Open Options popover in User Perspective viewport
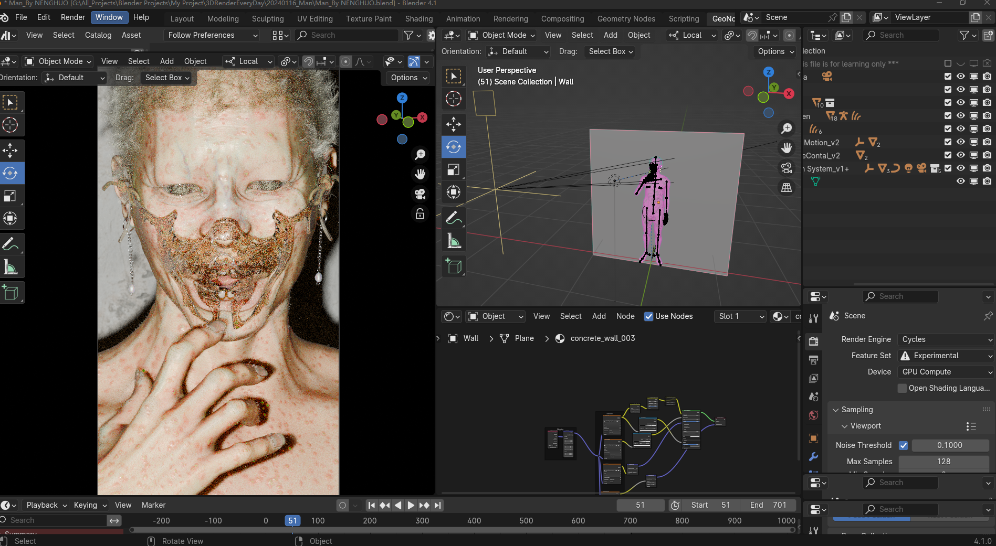This screenshot has height=546, width=996. pos(775,51)
